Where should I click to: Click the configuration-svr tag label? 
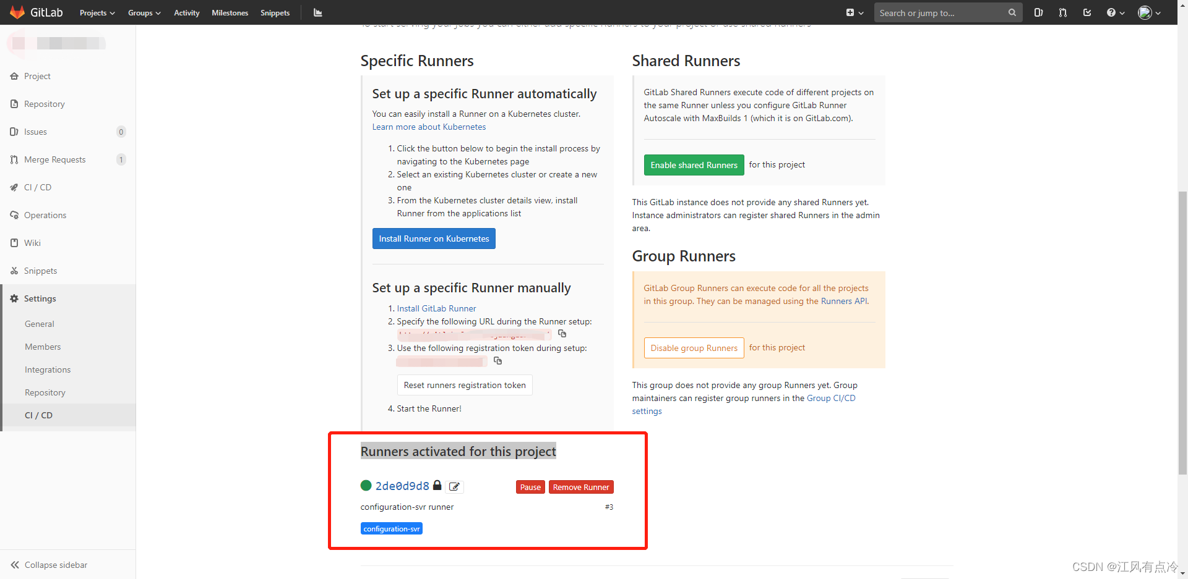pyautogui.click(x=392, y=529)
